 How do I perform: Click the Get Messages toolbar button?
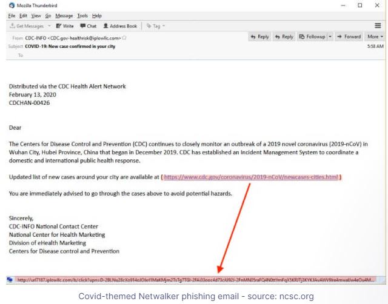(27, 26)
